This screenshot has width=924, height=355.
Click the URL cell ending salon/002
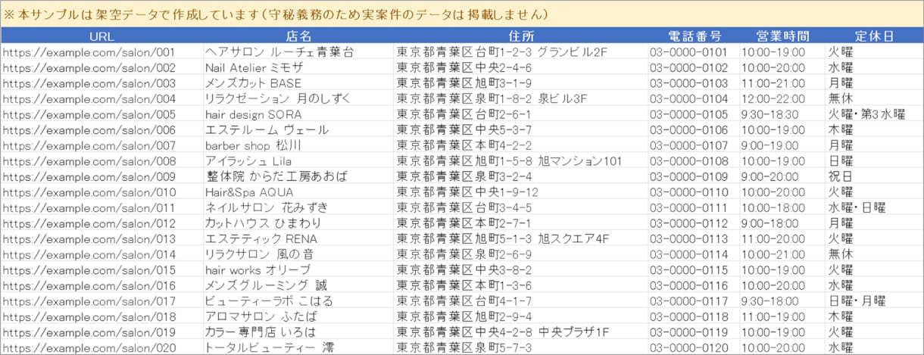point(101,68)
